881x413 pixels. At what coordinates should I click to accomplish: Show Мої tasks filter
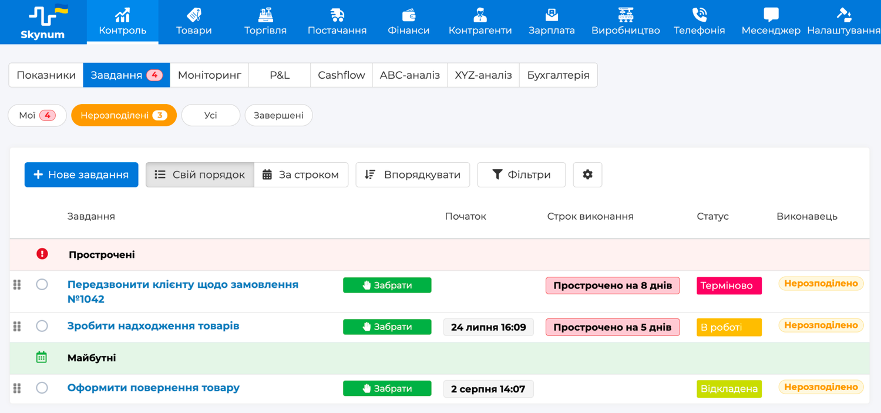click(37, 115)
